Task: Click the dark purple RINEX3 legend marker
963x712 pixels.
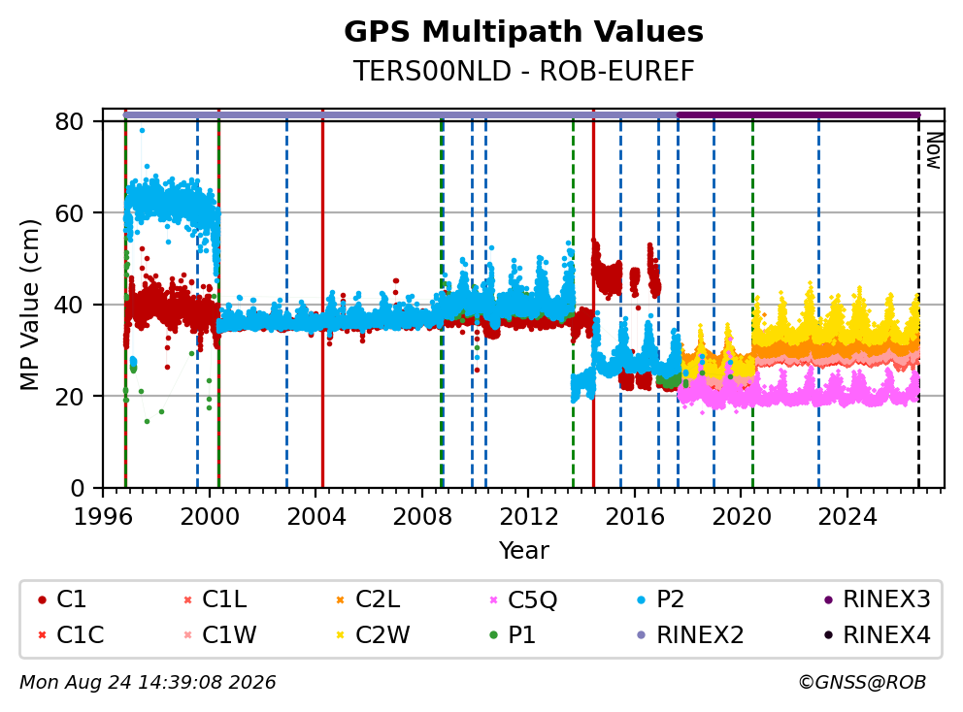Action: click(x=828, y=599)
